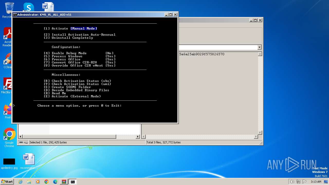
Task: Click '[9] Check Activation Status {wmi}' line
Action: 78,84
